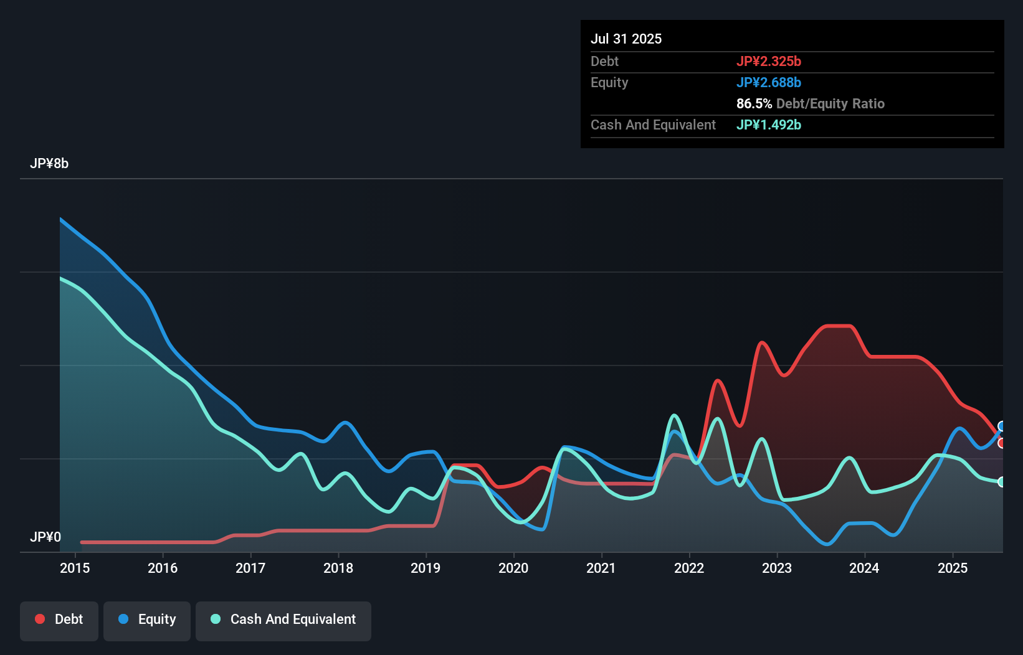The height and width of the screenshot is (655, 1023).
Task: Click the red dot as Debt color swatch
Action: [39, 619]
